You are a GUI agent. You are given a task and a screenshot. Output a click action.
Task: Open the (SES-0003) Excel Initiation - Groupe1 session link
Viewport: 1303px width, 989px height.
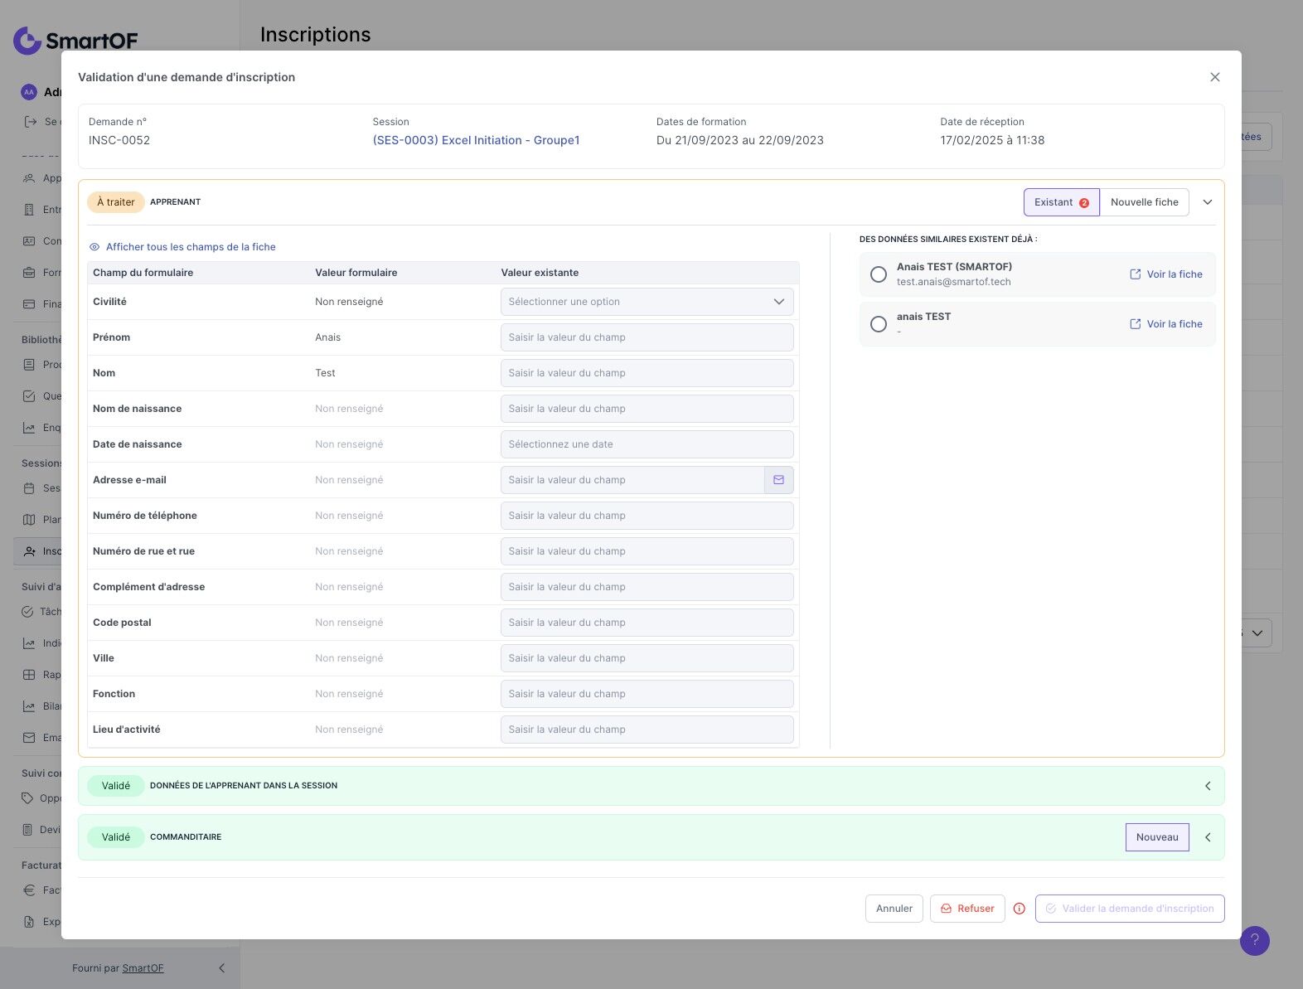click(x=476, y=140)
